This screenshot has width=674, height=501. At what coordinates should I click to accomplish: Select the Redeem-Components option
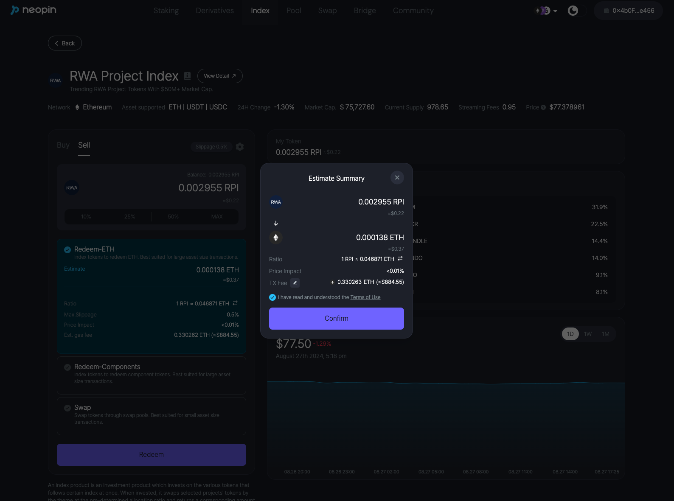click(x=67, y=367)
